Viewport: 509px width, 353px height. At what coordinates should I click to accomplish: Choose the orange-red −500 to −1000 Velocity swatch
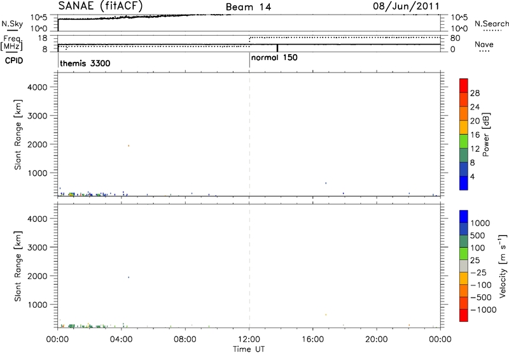(464, 303)
